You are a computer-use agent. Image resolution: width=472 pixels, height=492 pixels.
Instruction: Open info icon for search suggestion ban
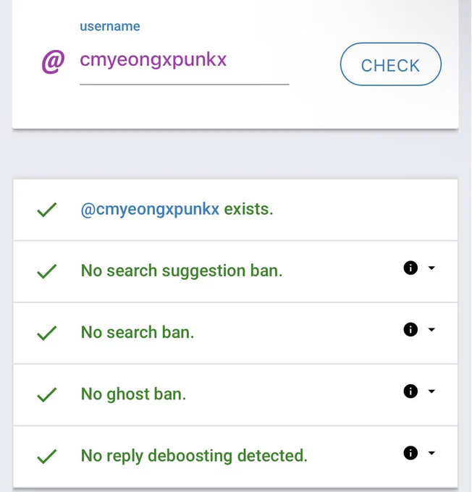[410, 268]
